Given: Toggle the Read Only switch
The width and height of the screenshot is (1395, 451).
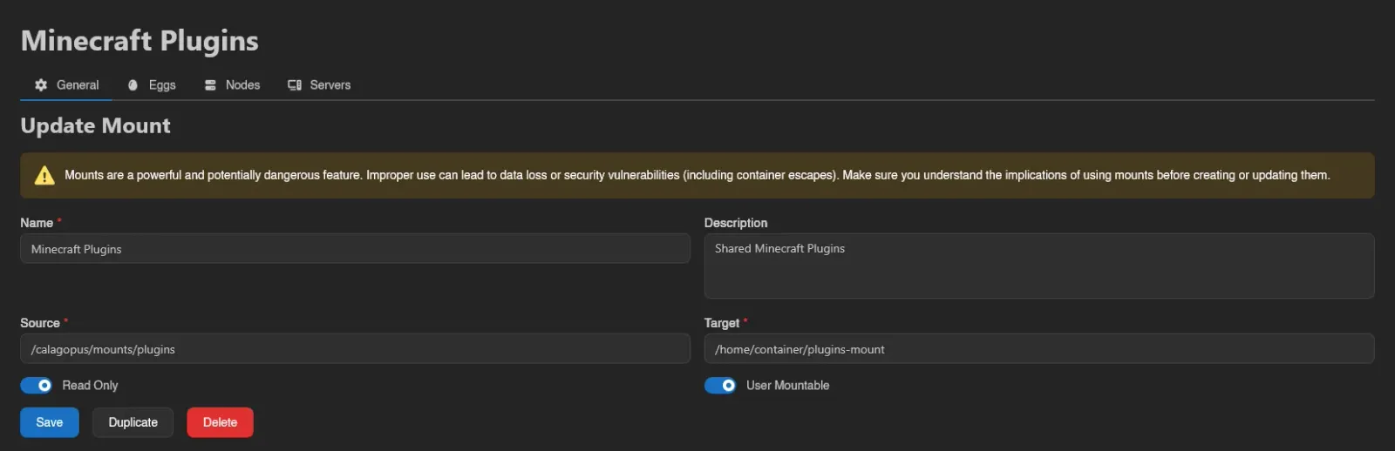Looking at the screenshot, I should (37, 386).
